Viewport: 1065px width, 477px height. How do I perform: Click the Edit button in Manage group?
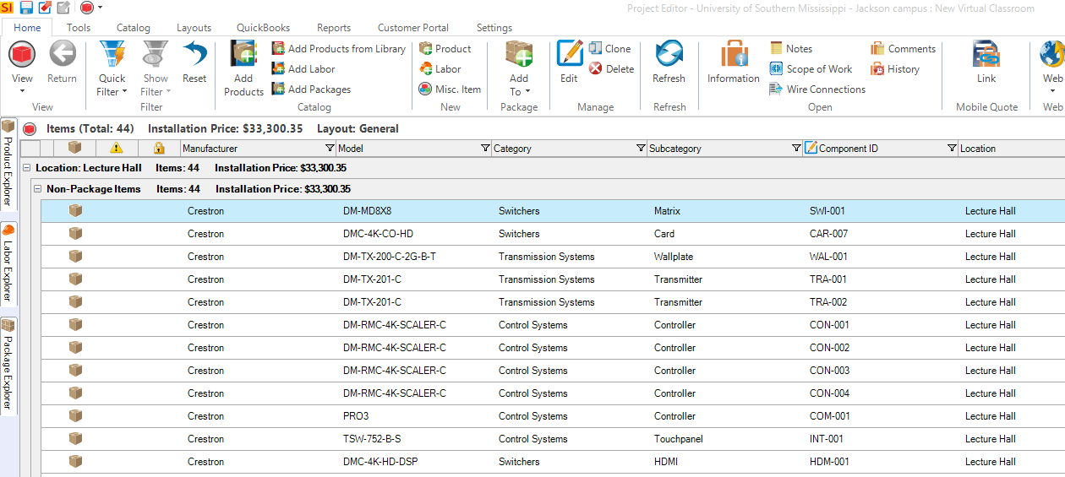570,63
